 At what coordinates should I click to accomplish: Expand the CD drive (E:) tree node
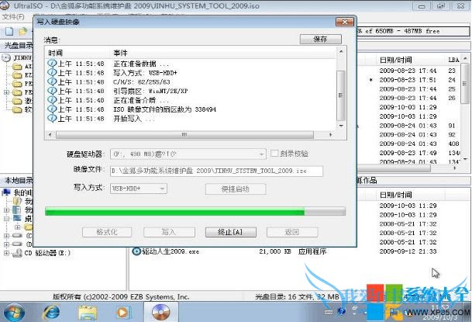(6, 253)
